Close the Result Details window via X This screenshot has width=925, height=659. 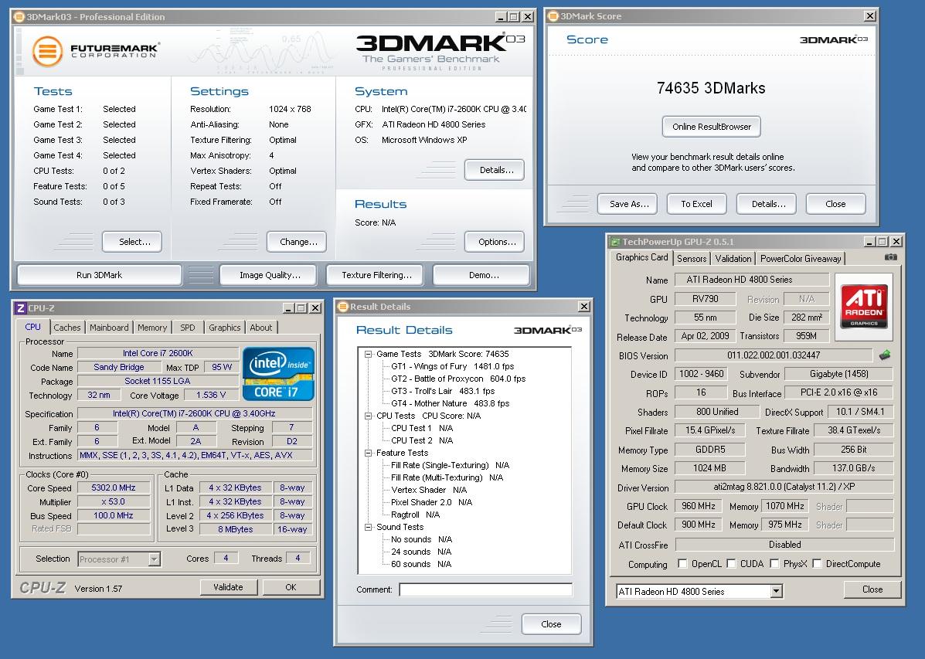pos(584,306)
